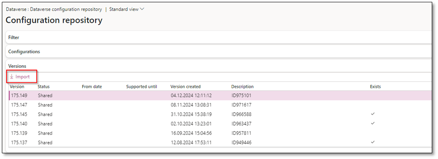Click the Shared status of 175.147
Viewport: 438px width, 159px height.
click(45, 105)
